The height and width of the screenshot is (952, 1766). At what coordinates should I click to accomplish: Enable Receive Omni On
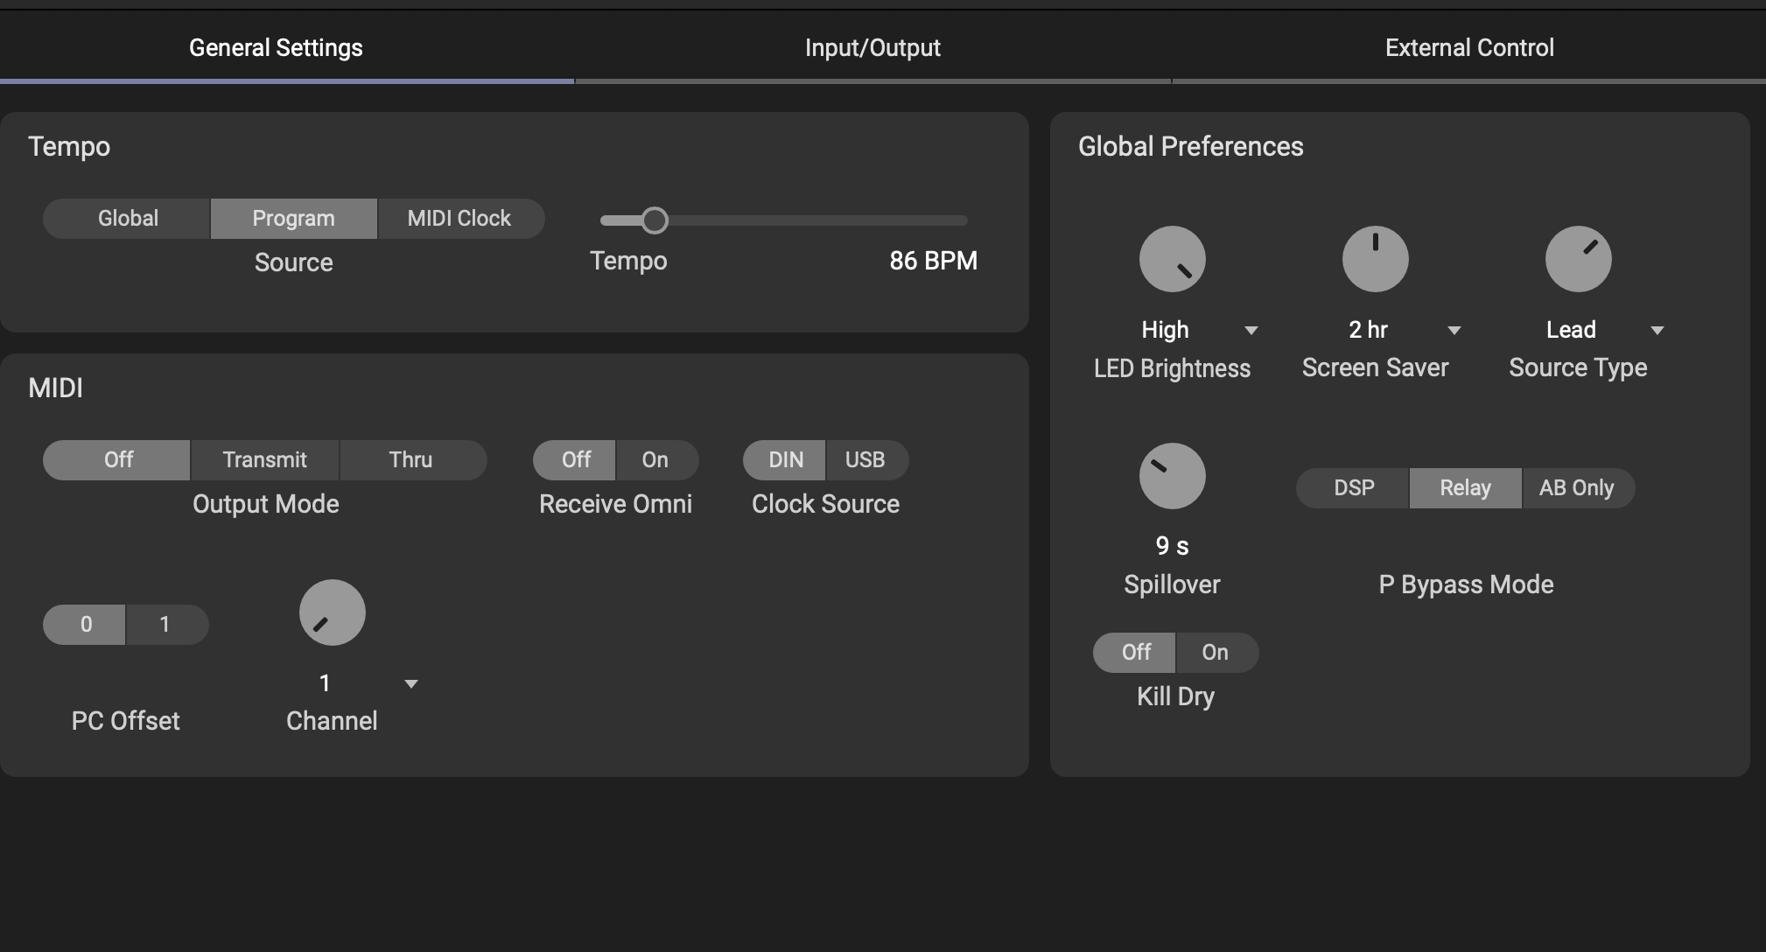click(655, 460)
